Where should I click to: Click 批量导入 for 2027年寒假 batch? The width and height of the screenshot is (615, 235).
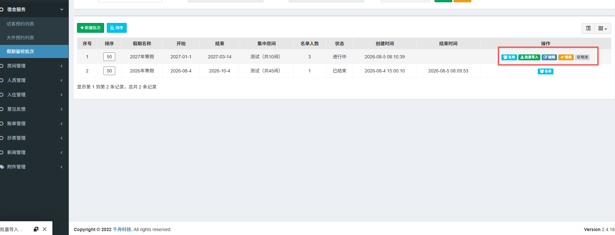pyautogui.click(x=529, y=57)
